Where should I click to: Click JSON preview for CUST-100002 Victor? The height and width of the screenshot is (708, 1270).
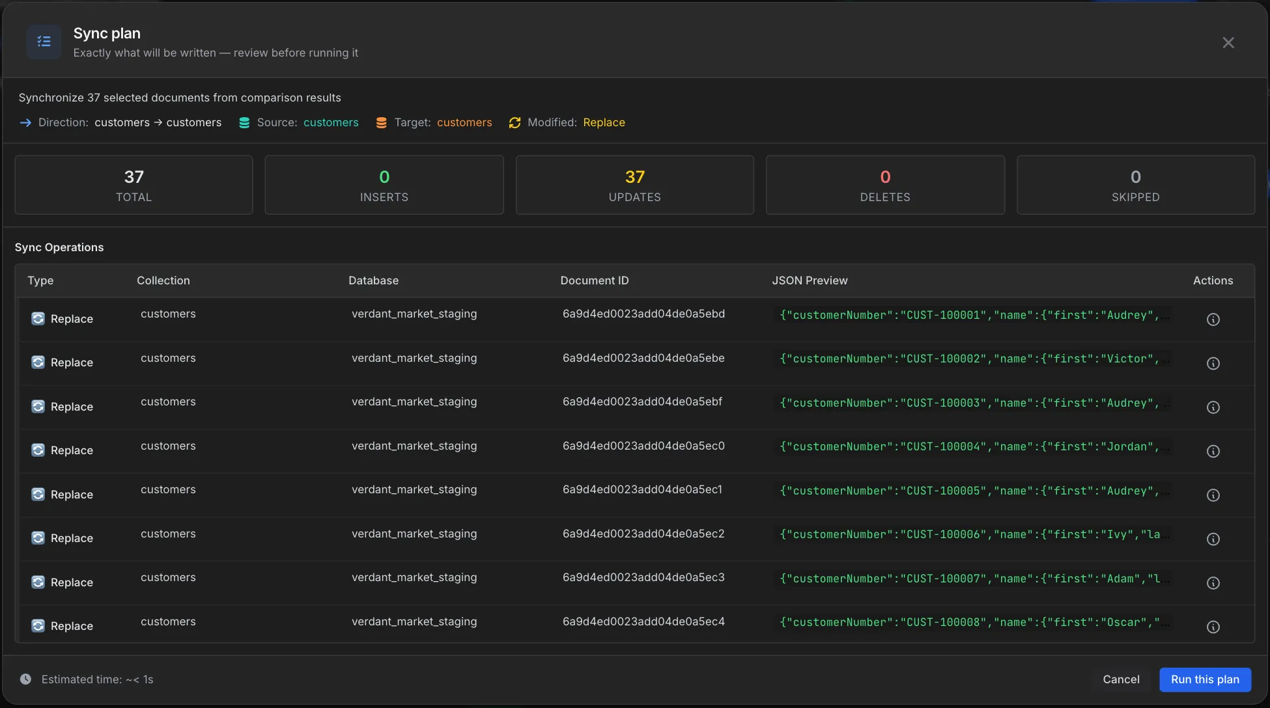[x=974, y=359]
